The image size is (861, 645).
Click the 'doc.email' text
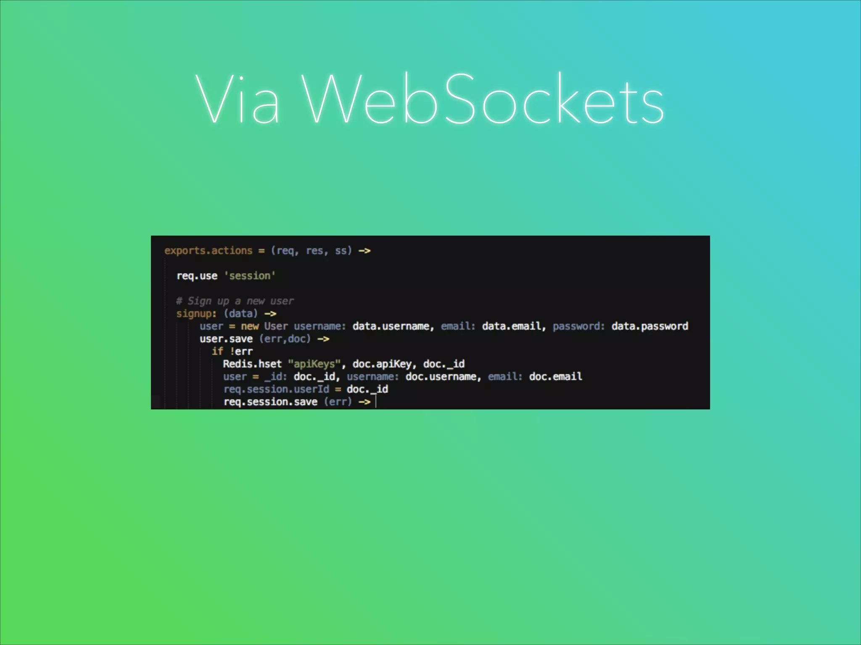pos(556,377)
